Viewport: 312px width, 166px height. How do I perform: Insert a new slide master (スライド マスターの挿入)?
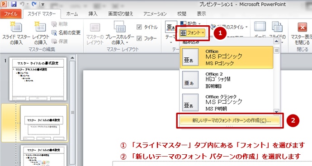click(16, 33)
